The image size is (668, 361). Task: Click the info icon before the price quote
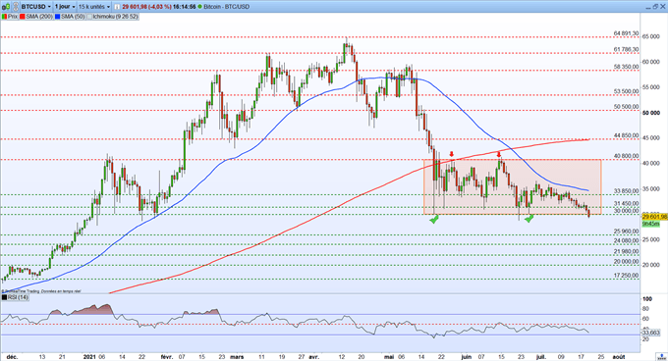pyautogui.click(x=117, y=7)
